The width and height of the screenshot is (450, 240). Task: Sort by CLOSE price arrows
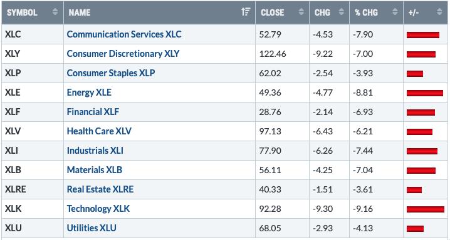point(301,12)
